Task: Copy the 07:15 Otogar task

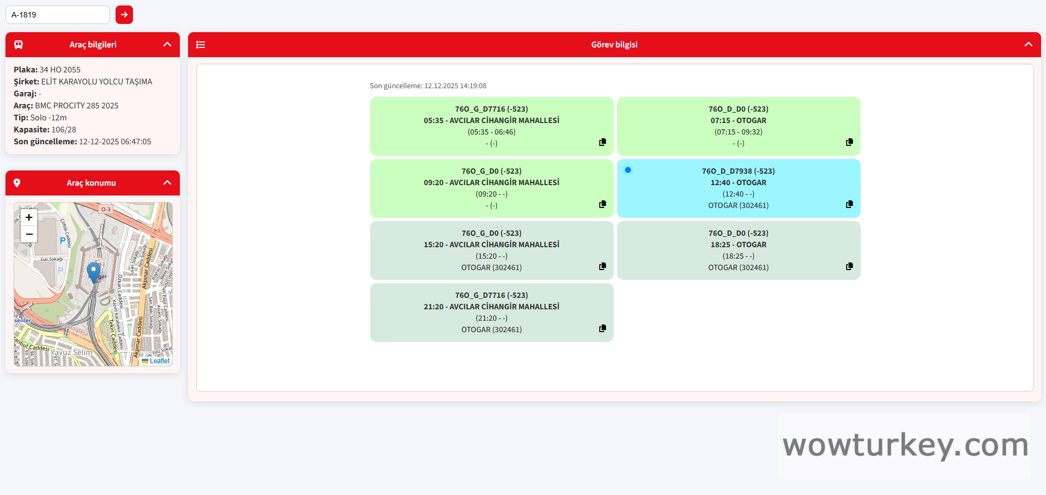Action: coord(849,142)
